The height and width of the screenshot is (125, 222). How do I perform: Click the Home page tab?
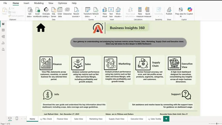[32, 119]
